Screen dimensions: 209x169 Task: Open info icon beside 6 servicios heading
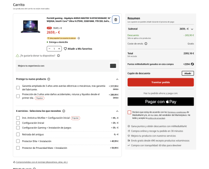pyautogui.click(x=64, y=111)
